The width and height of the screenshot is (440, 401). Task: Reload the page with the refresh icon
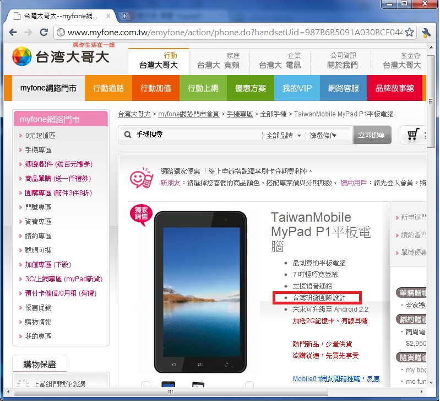click(44, 33)
